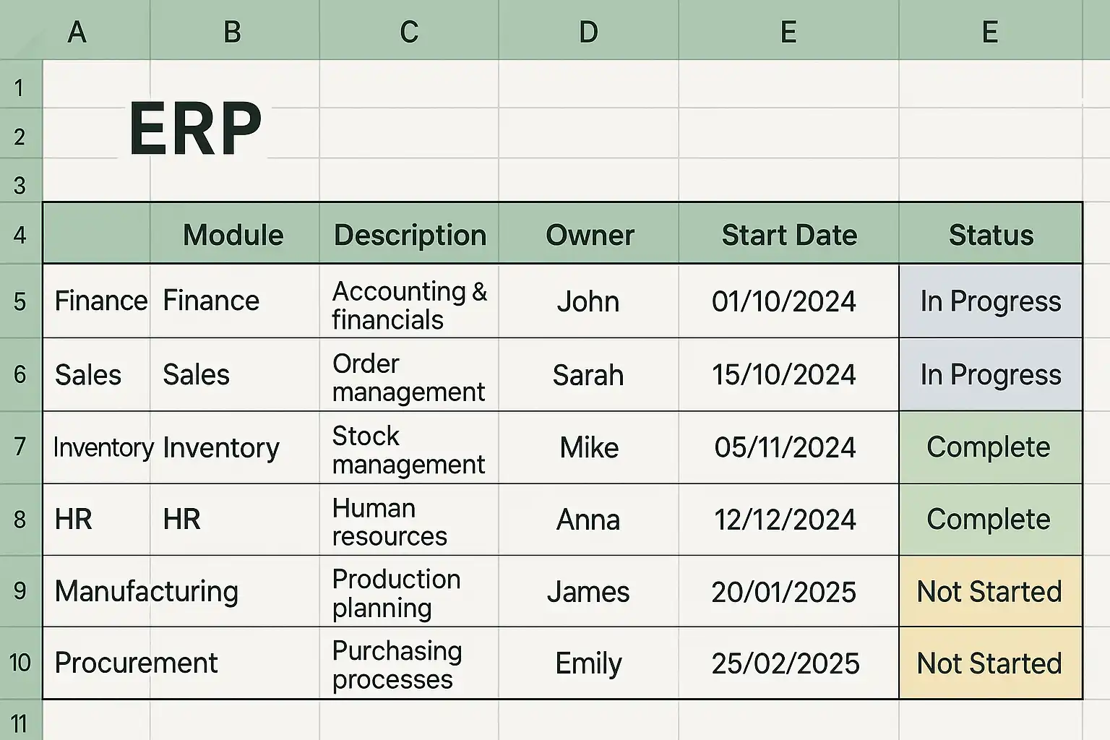Select column A header
The image size is (1110, 740).
click(77, 32)
